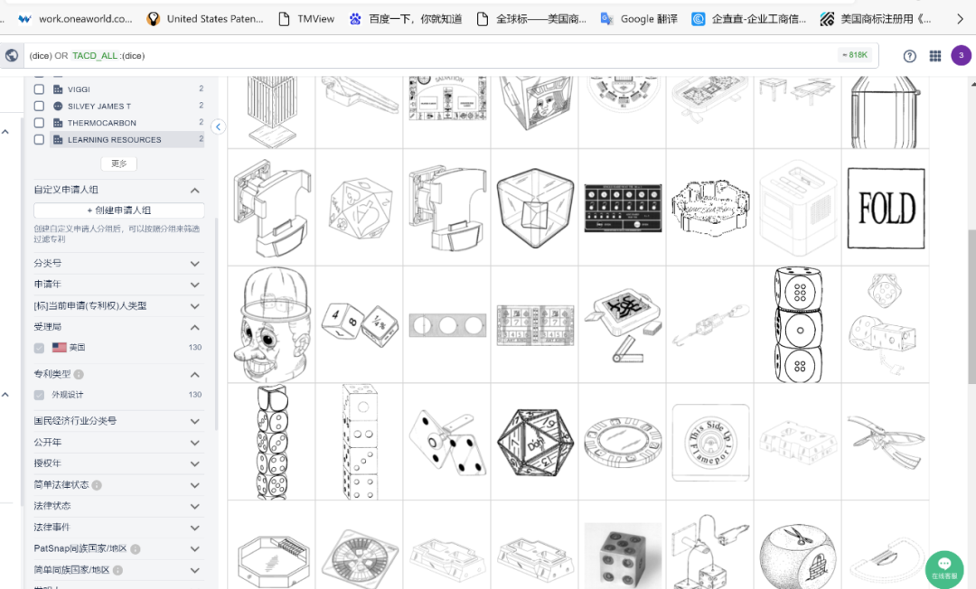Collapse the 自定义申请人组 section
Viewport: 976px width, 589px height.
click(x=195, y=191)
